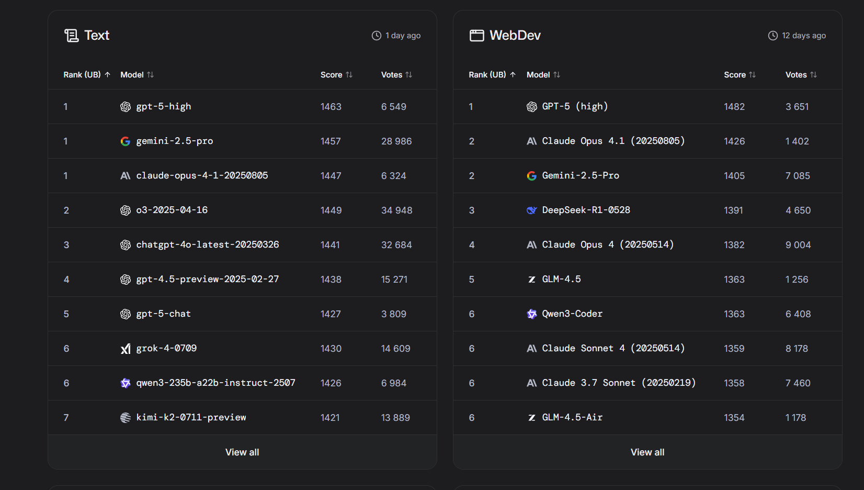The height and width of the screenshot is (490, 864).
Task: Click the Qwen logo beside Qwen3-Coder
Action: tap(531, 314)
